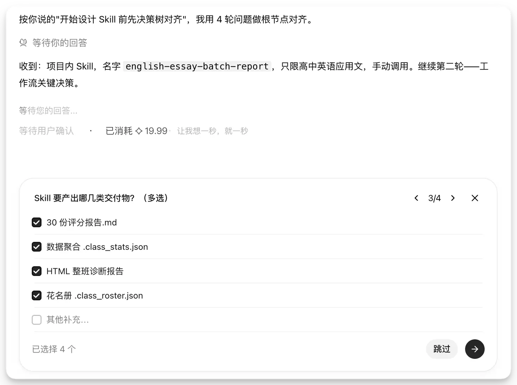Click the english-essay-batch-report code text
This screenshot has height=385, width=517.
point(197,66)
